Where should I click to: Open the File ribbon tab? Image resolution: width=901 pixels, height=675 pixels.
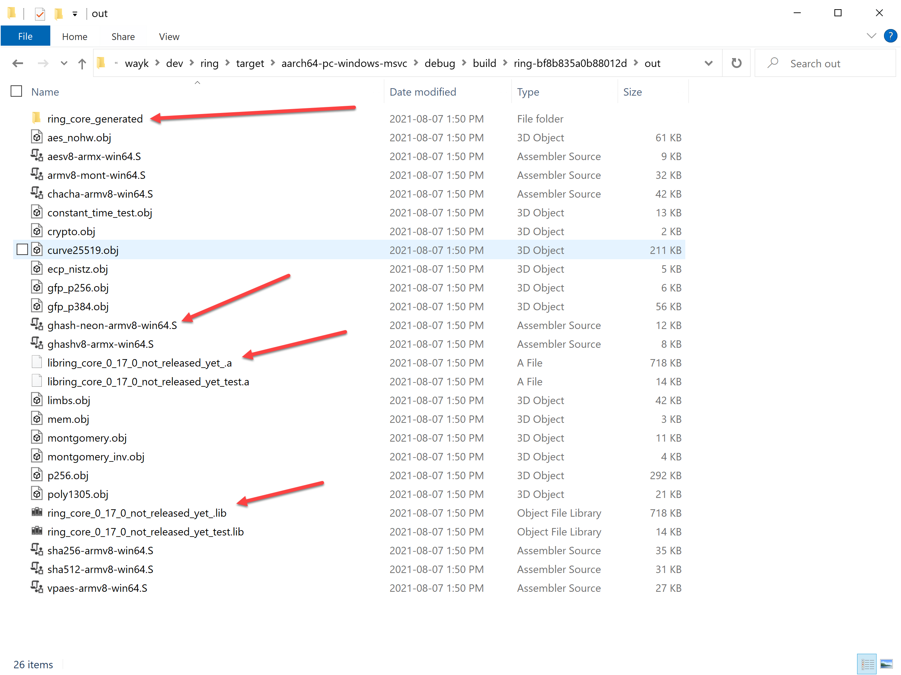point(25,36)
